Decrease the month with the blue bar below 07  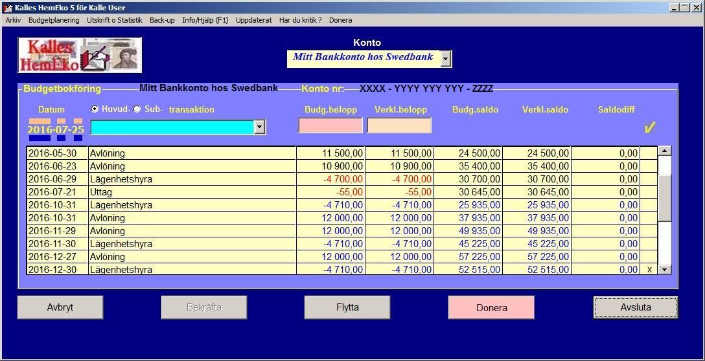[61, 138]
